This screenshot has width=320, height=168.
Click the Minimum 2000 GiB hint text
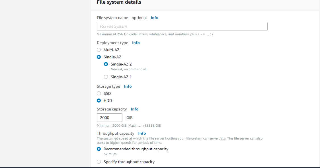click(129, 126)
